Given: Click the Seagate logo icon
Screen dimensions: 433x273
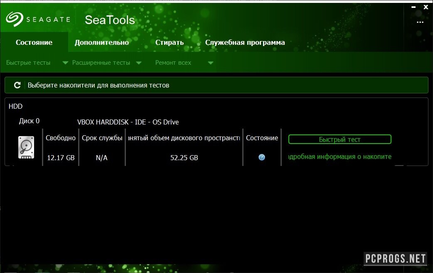Looking at the screenshot, I should point(14,19).
